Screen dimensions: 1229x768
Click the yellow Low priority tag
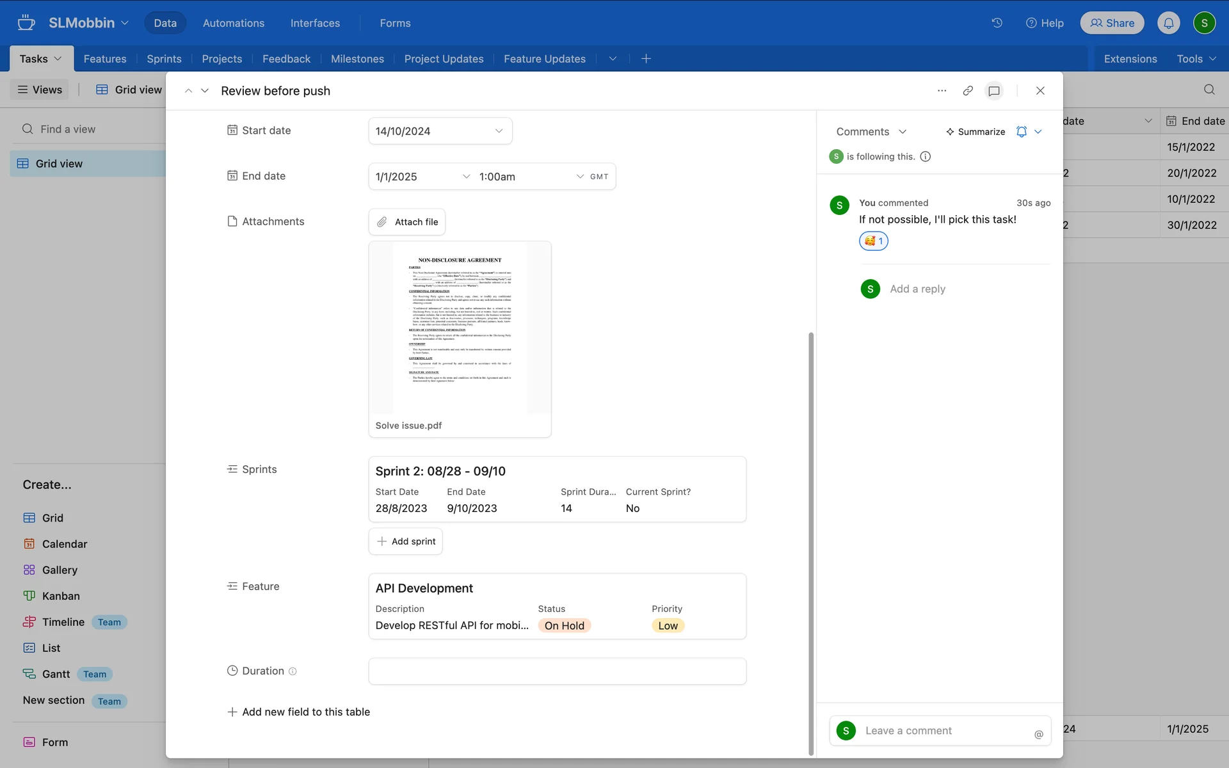(x=668, y=626)
